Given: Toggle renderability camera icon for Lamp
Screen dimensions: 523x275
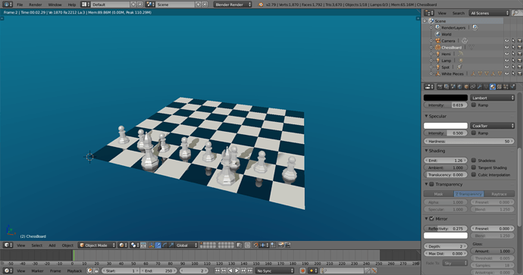Looking at the screenshot, I should point(519,61).
